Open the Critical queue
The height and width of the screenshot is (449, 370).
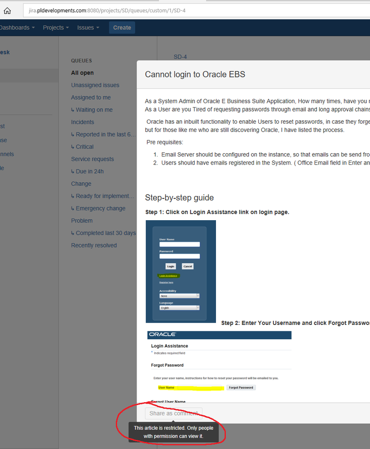click(x=82, y=147)
